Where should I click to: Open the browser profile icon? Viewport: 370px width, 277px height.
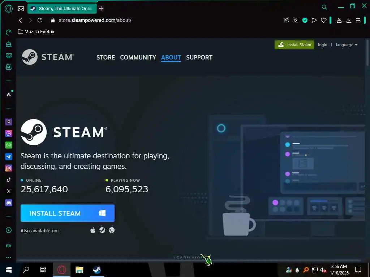339,20
